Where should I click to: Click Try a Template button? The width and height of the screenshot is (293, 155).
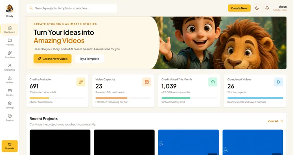90,59
